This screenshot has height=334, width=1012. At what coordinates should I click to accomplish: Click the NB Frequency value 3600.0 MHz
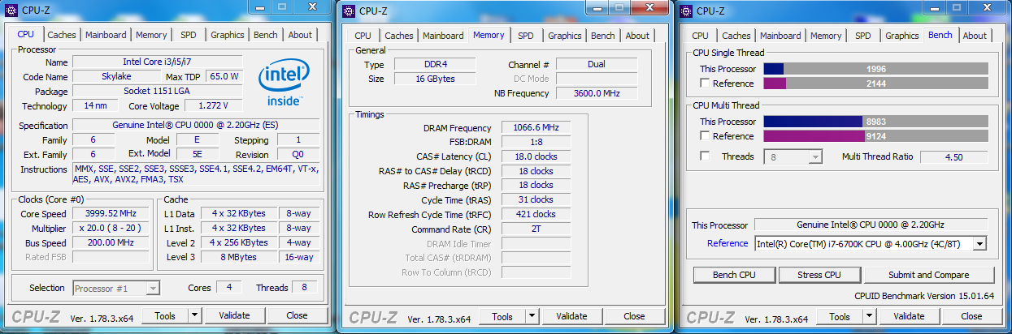point(596,93)
